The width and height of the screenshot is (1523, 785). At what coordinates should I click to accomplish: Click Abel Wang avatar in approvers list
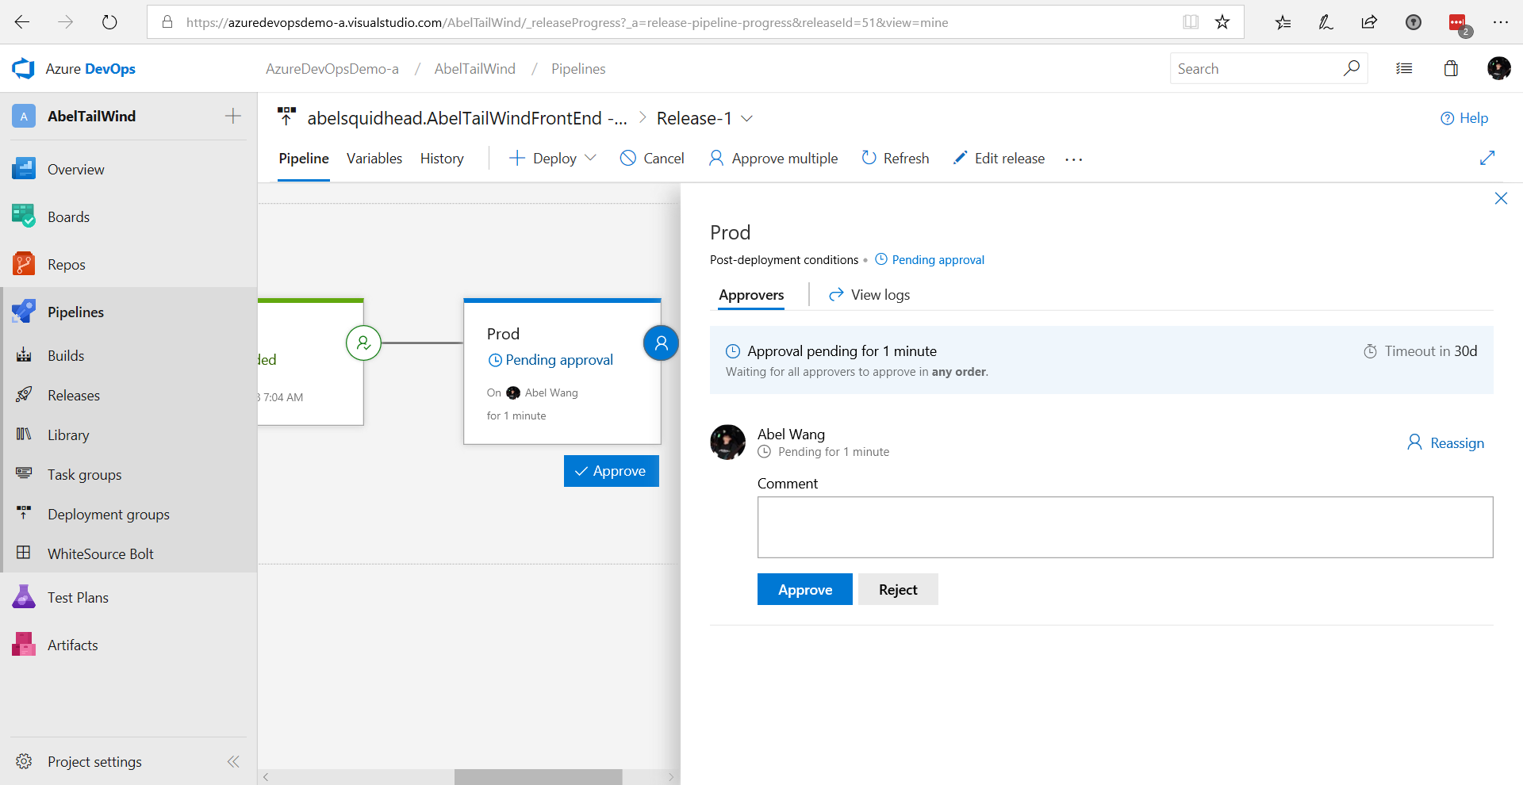tap(727, 442)
